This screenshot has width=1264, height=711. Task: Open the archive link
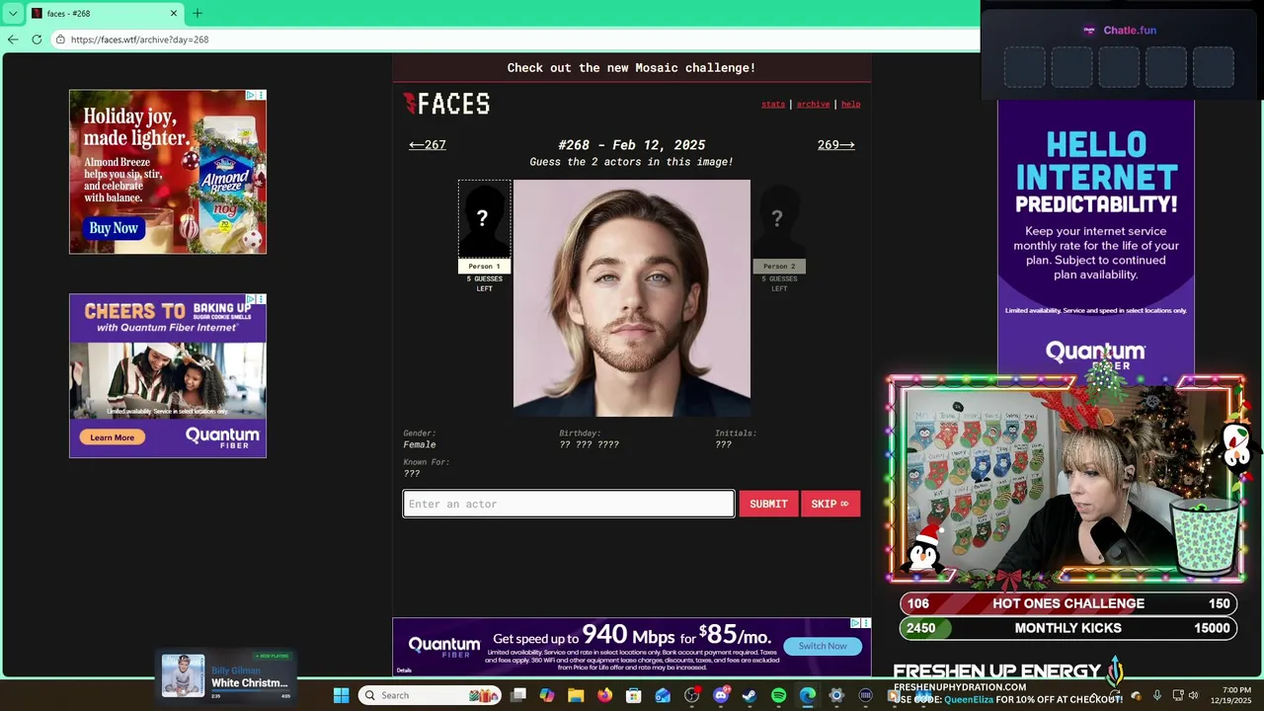[813, 104]
